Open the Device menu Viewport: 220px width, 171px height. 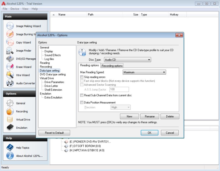tap(15, 9)
